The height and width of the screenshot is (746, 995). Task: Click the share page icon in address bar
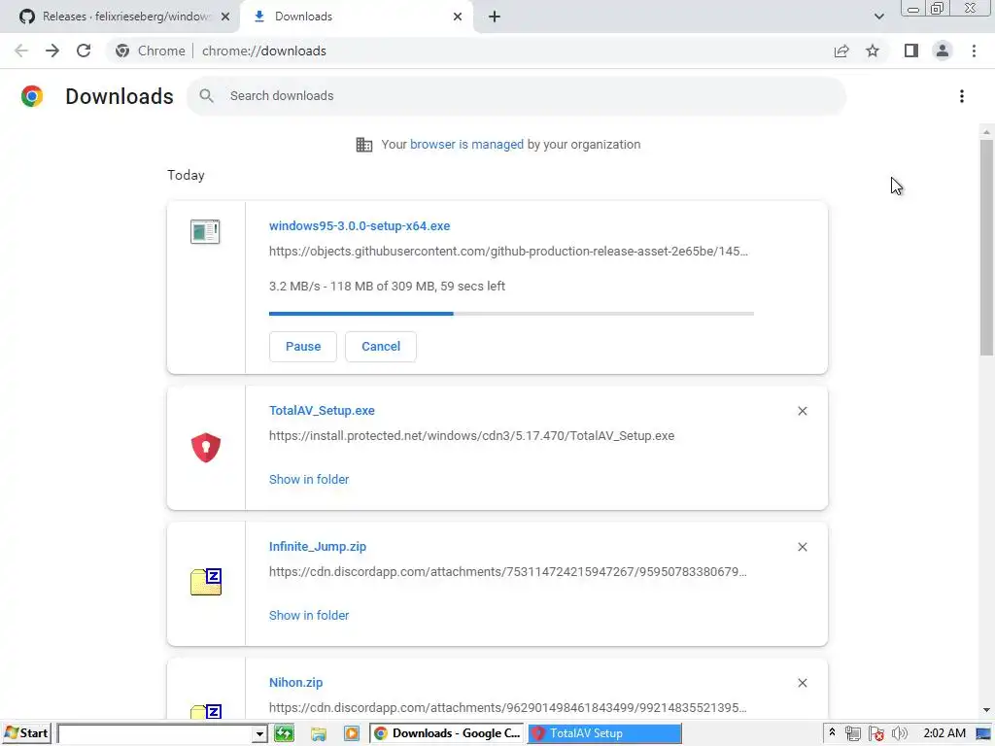(x=841, y=51)
